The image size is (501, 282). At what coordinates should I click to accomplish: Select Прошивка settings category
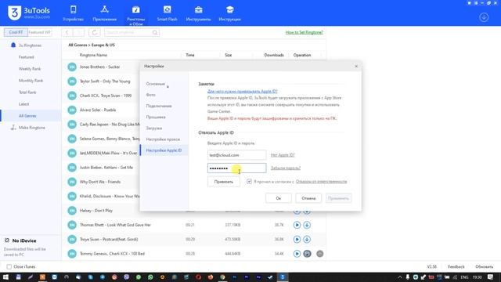(x=156, y=117)
